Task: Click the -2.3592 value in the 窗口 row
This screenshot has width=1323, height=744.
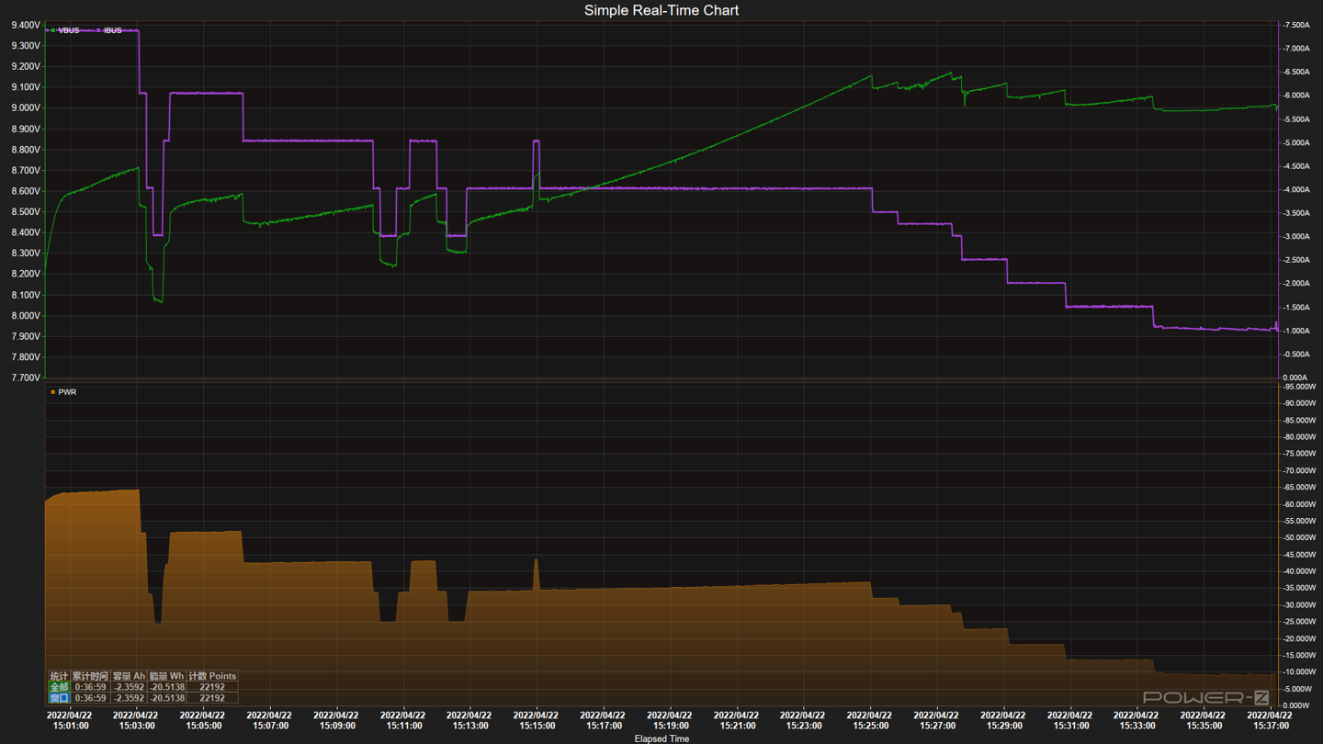Action: [x=129, y=698]
